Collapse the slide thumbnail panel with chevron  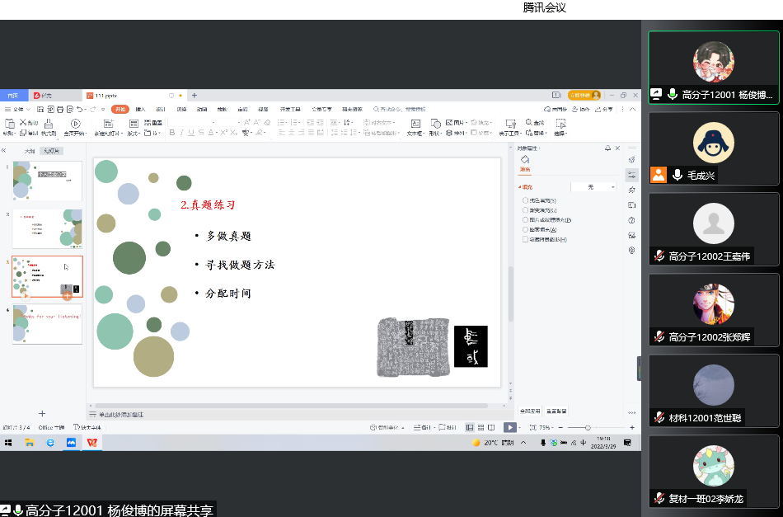coord(4,151)
